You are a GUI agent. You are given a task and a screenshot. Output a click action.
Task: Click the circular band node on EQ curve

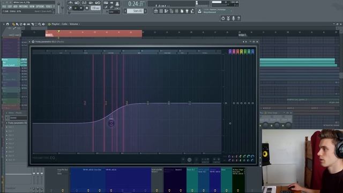[111, 123]
